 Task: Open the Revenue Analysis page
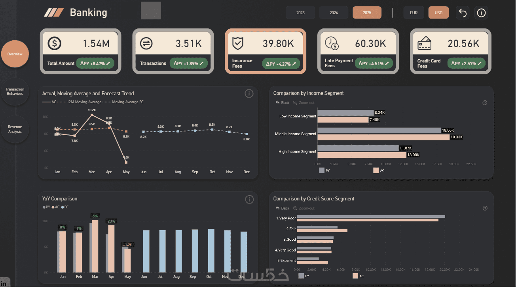click(15, 129)
